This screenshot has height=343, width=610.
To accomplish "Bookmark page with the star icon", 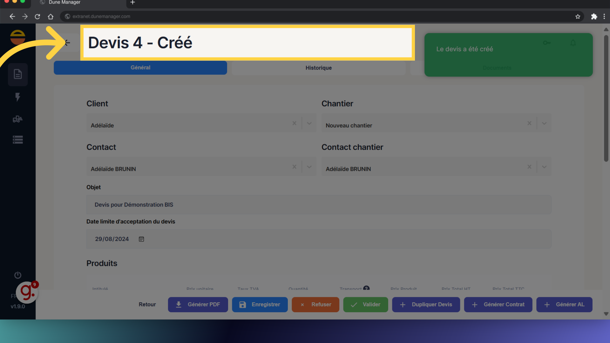I will (578, 17).
